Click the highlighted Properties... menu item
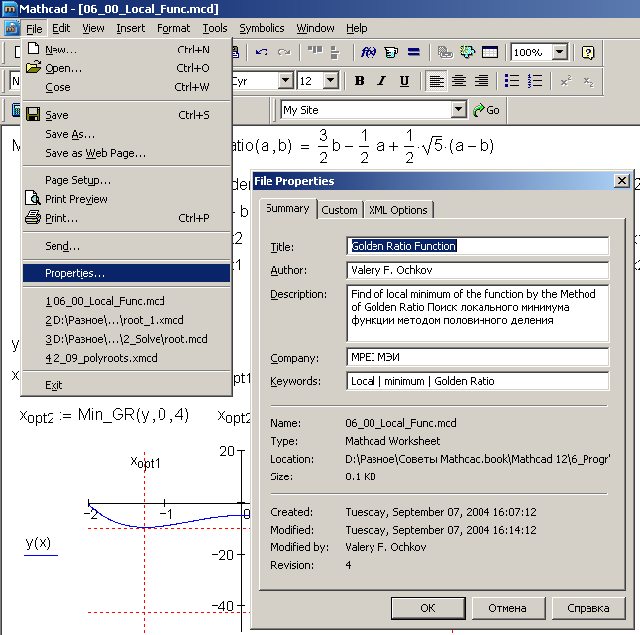The width and height of the screenshot is (640, 635). tap(127, 273)
